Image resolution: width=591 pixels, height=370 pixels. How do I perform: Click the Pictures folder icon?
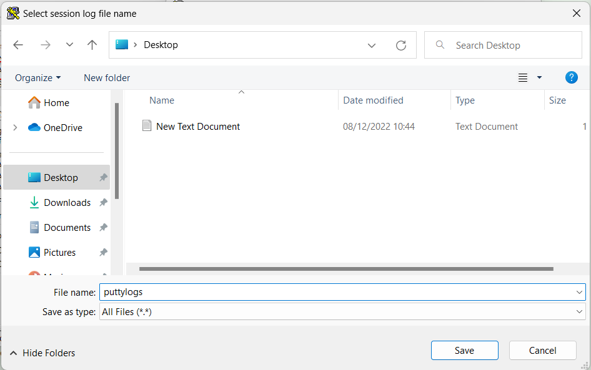tap(34, 253)
